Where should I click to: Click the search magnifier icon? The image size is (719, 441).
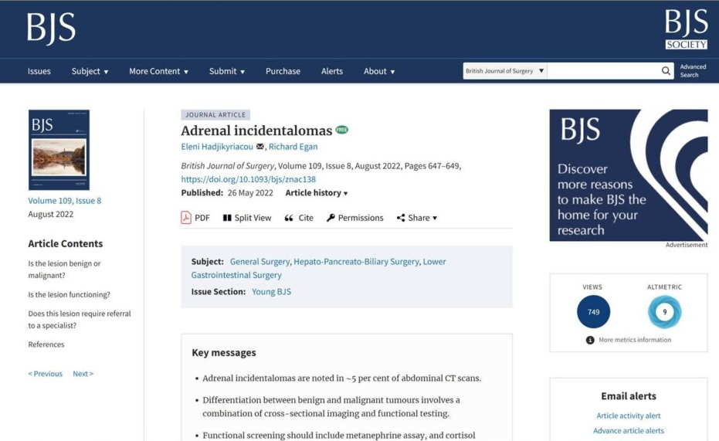coord(666,71)
